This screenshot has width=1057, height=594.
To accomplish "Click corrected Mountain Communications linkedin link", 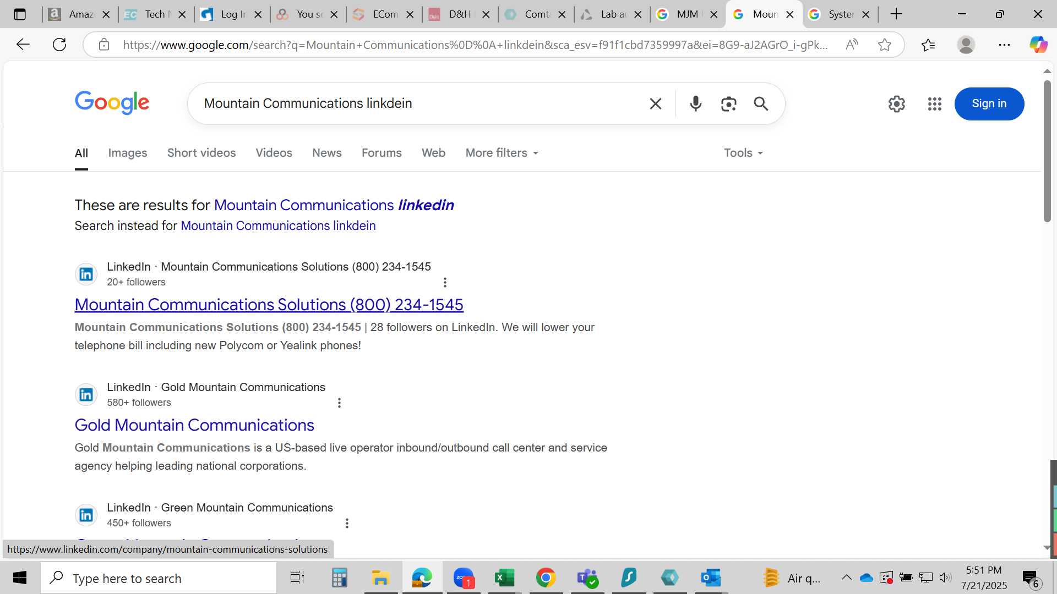I will coord(334,205).
